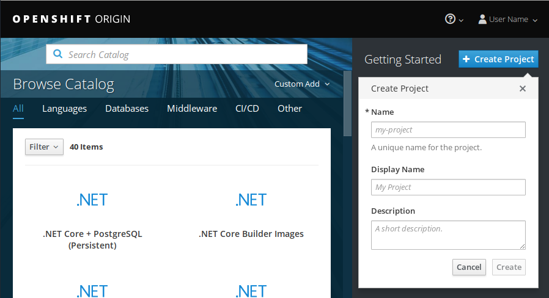Focus the Search Catalog field

177,54
